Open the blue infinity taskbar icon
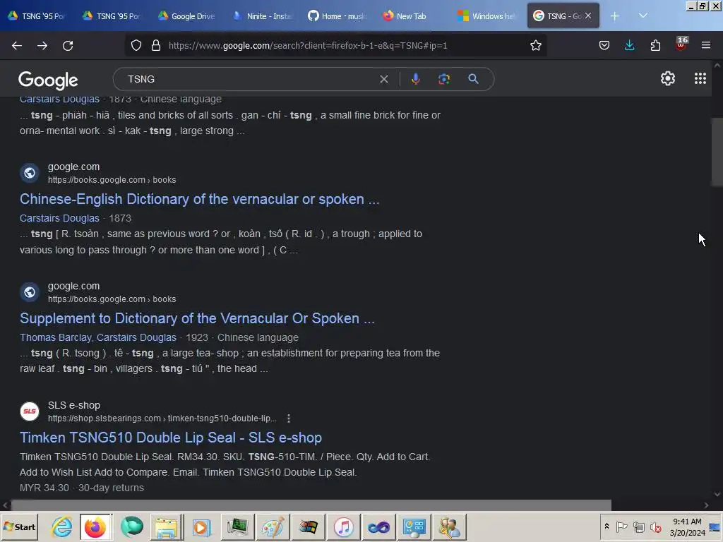 [x=379, y=527]
